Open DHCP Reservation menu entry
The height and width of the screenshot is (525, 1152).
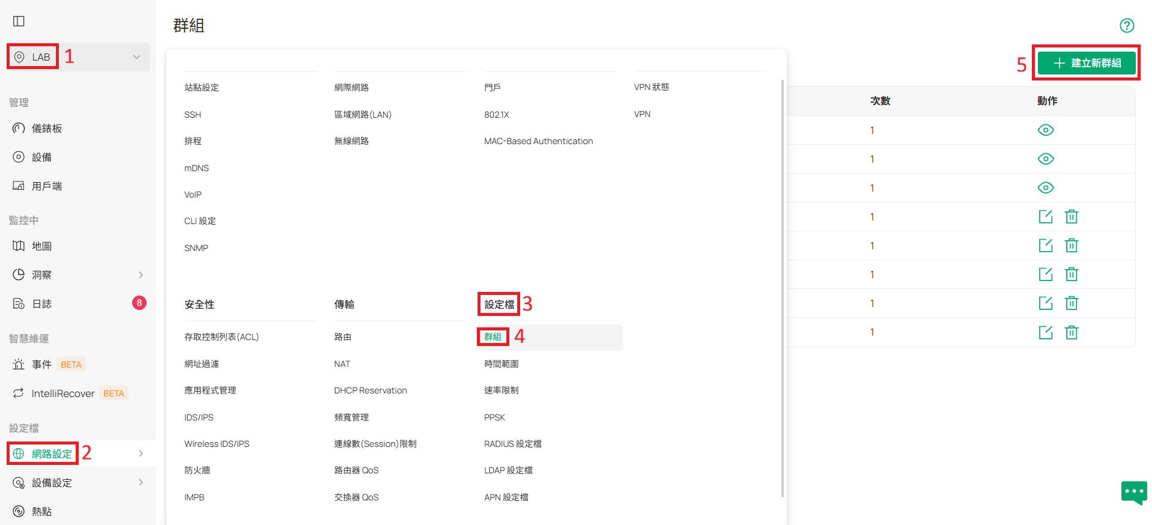370,390
